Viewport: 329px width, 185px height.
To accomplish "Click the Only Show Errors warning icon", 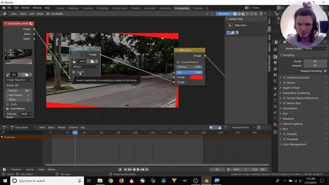I will pyautogui.click(x=220, y=127).
